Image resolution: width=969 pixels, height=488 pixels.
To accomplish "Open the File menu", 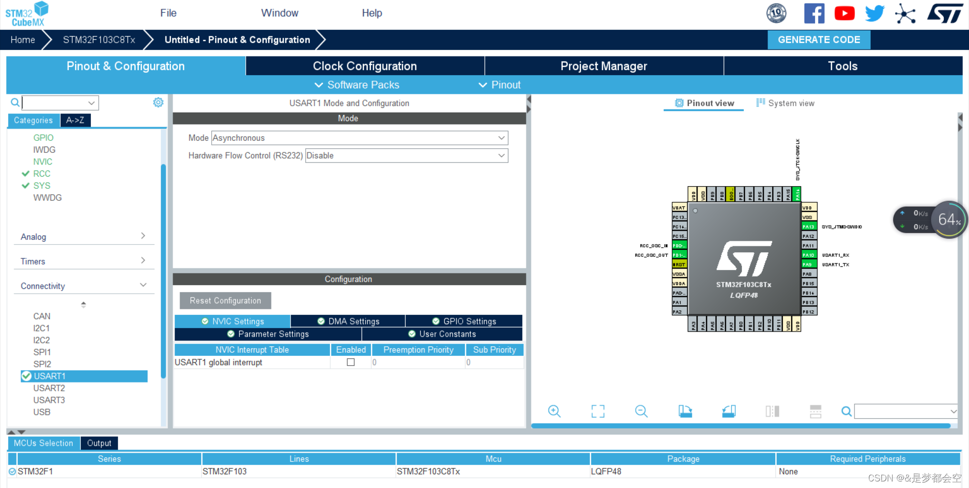I will 169,13.
